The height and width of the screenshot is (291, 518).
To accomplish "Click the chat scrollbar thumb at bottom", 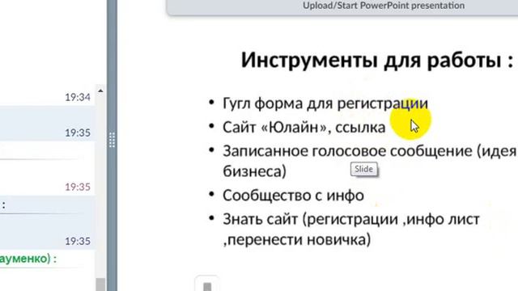I will [x=100, y=285].
